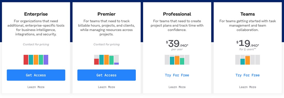Click the Premier Get Access button
The image size is (284, 98).
click(x=106, y=75)
